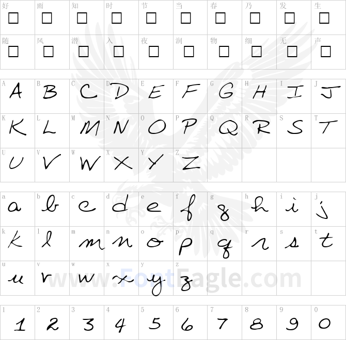
Task: Click the uppercase J glyph preview
Action: point(331,92)
